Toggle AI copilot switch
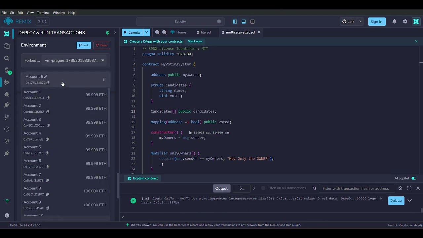 414,178
